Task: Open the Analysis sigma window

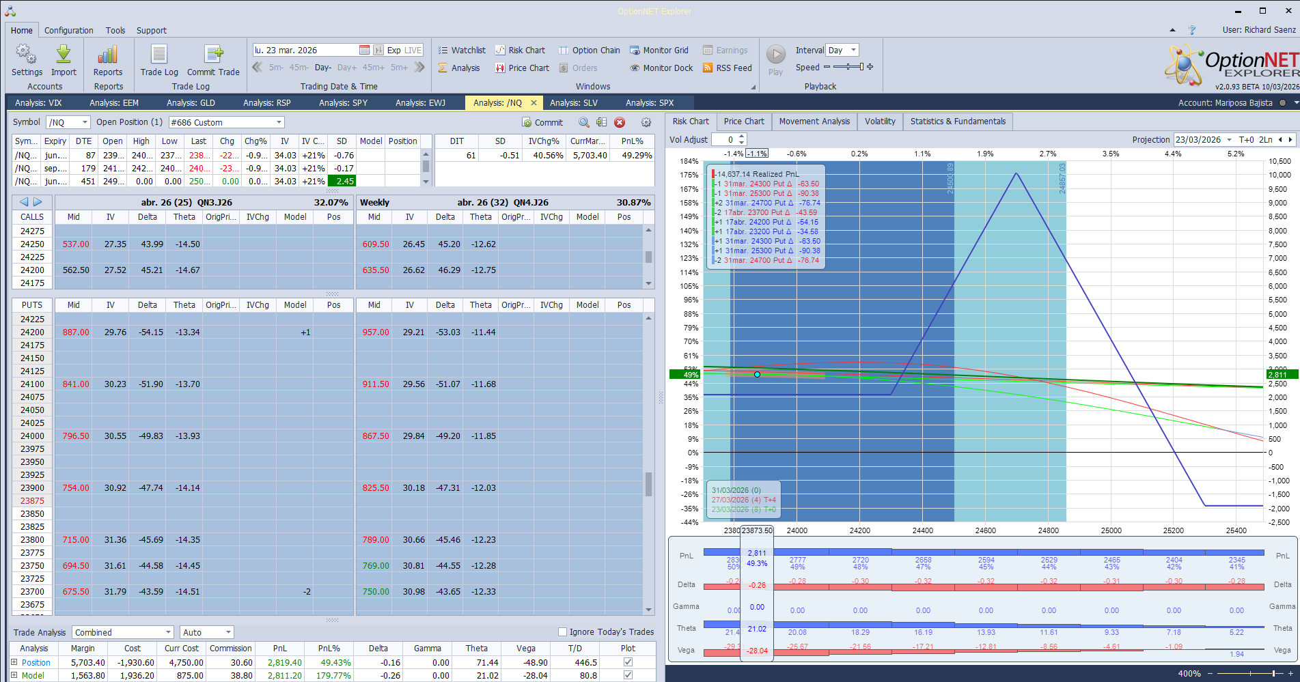Action: pos(459,68)
